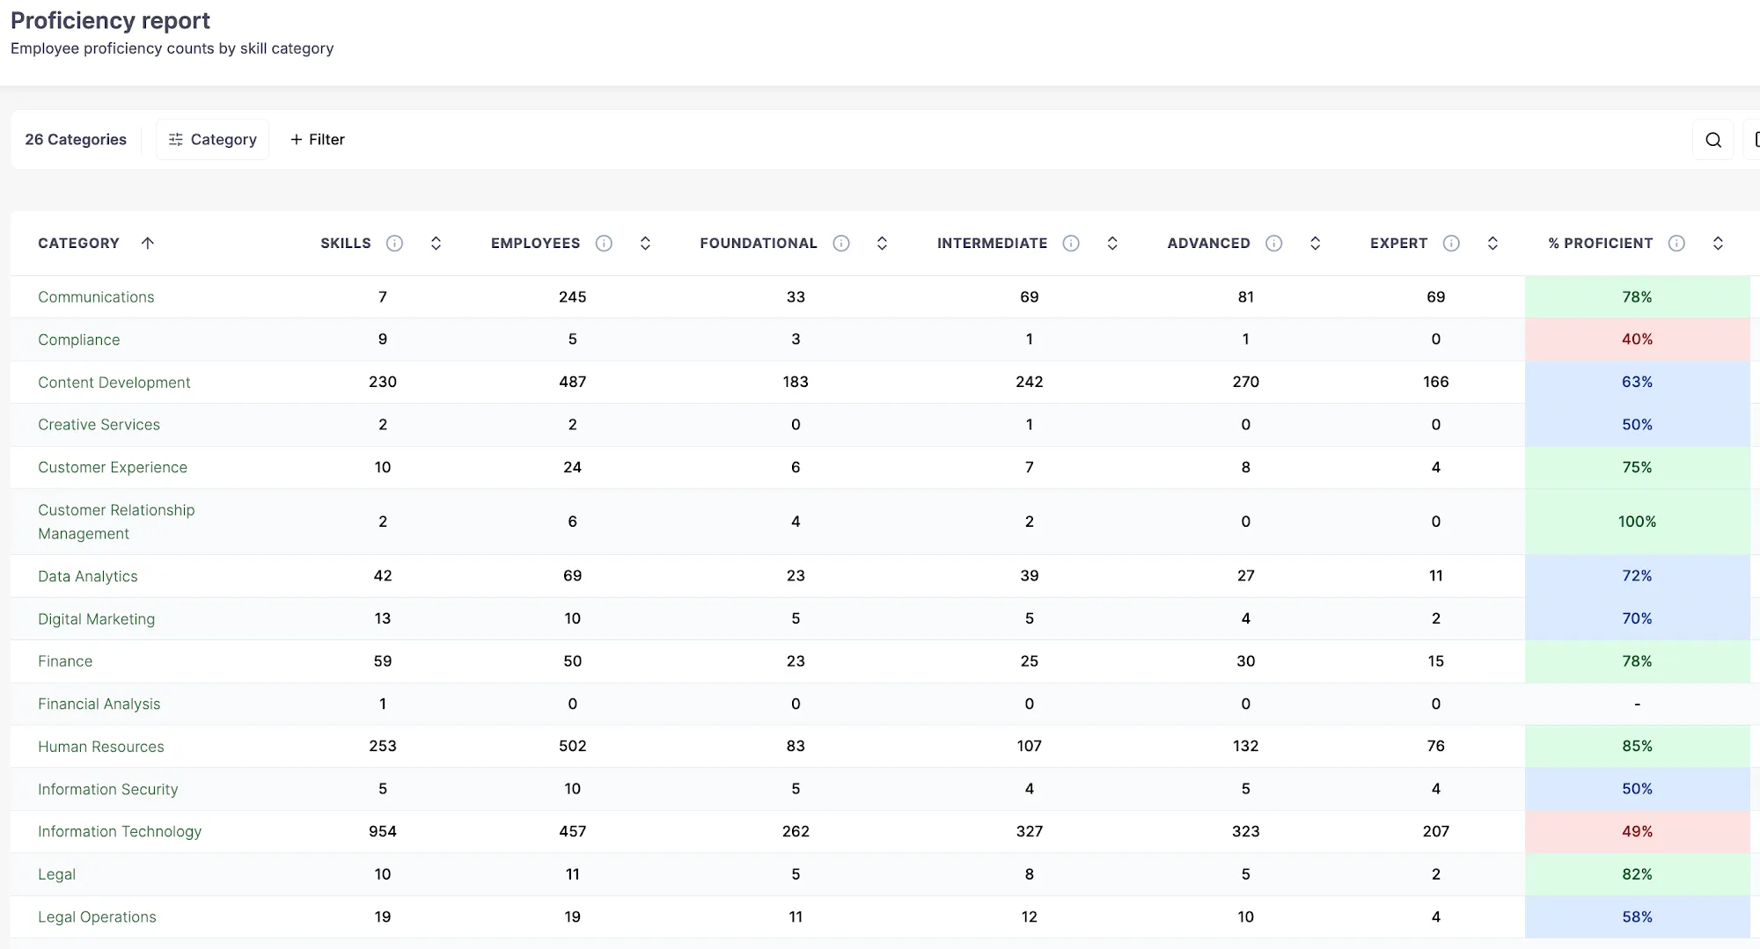
Task: Select the 49% cell for Information Technology
Action: coord(1637,831)
